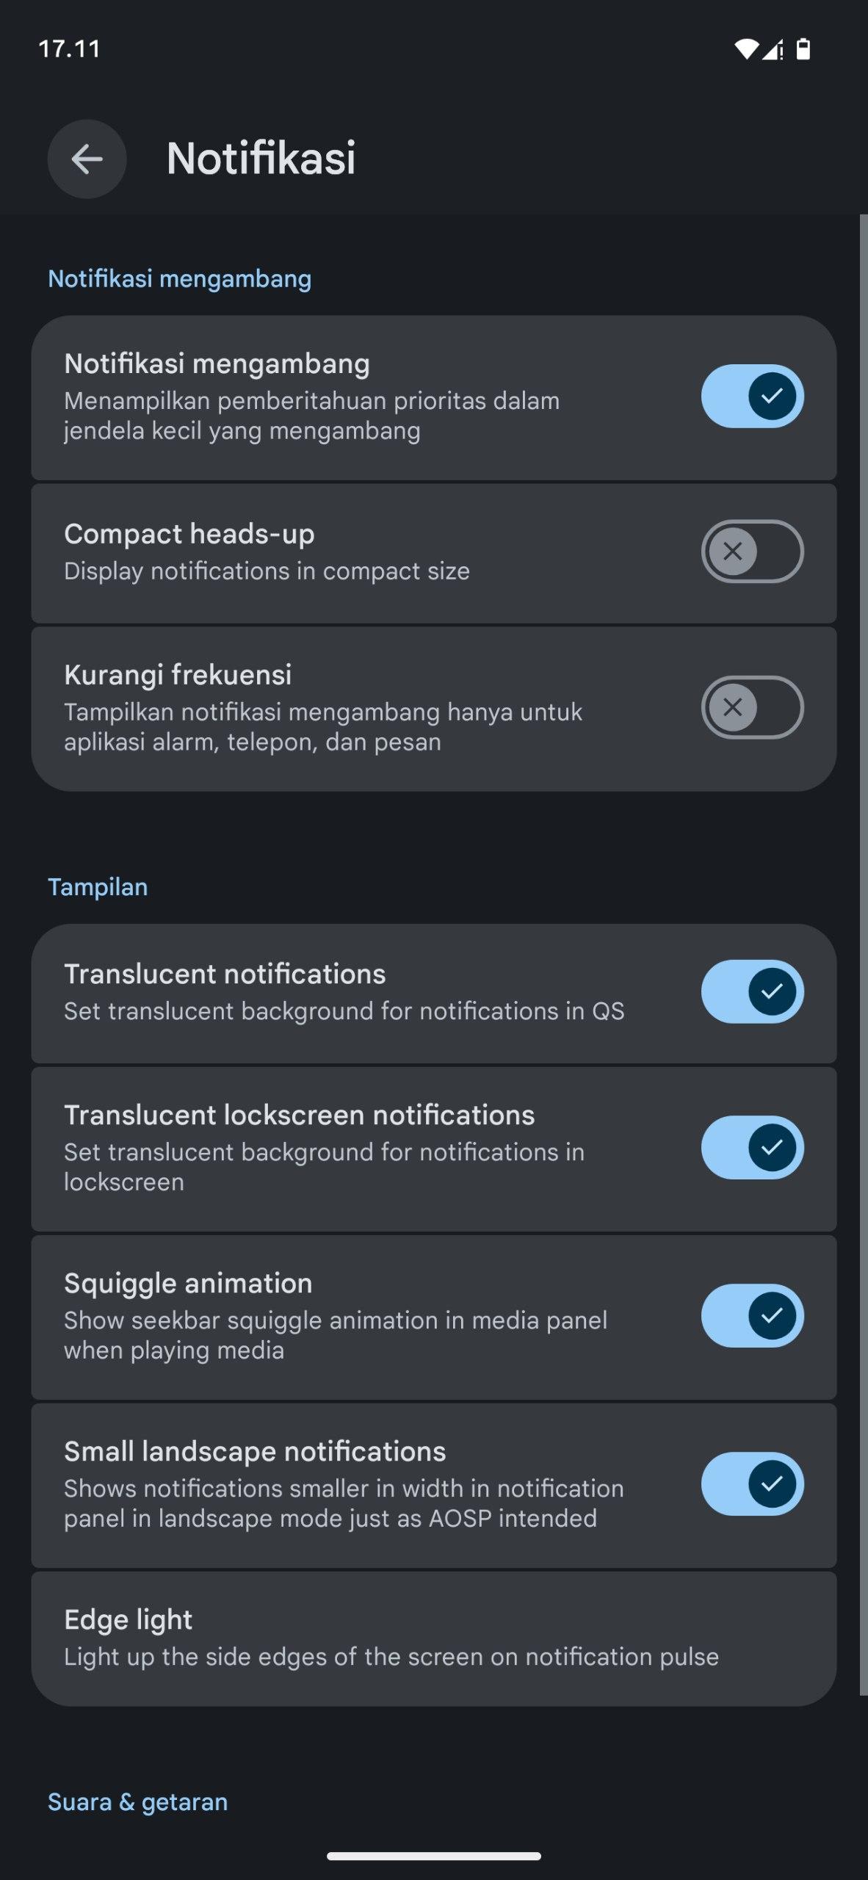Tap the 17.11 clock in status bar
Viewport: 868px width, 1880px height.
[69, 49]
